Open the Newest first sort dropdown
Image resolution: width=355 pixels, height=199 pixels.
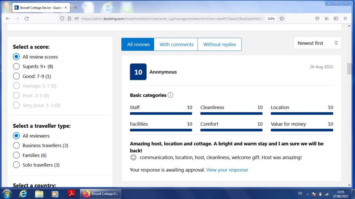pos(317,43)
